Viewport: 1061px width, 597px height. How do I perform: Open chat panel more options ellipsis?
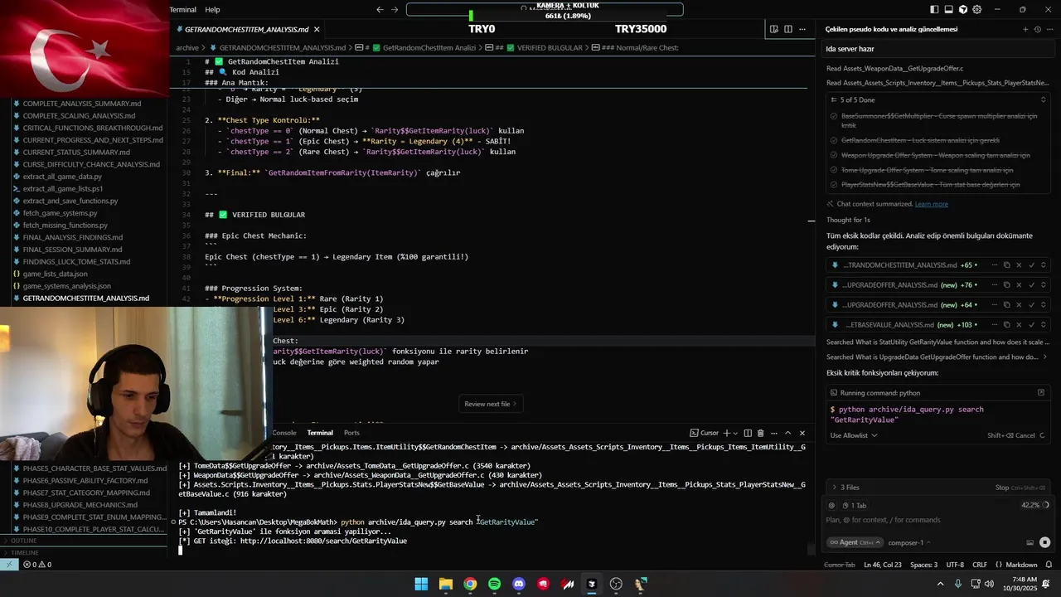click(x=1049, y=29)
